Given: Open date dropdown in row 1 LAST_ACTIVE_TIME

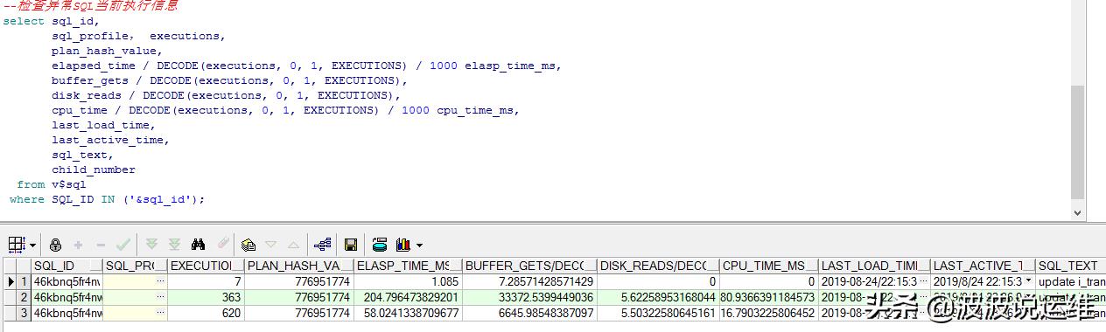Looking at the screenshot, I should coord(1028,281).
